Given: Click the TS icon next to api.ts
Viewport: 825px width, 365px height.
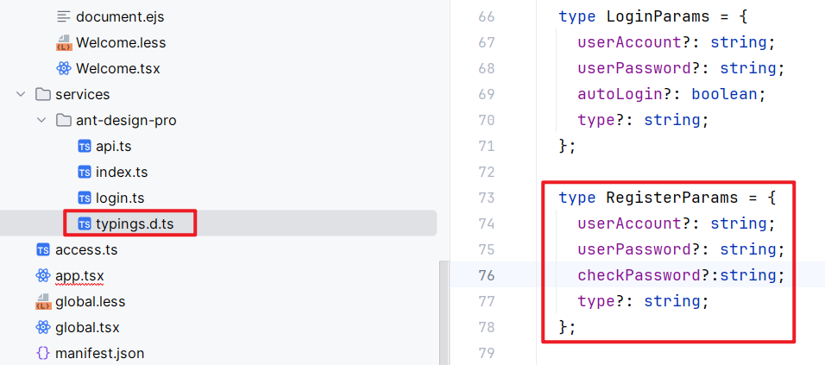Looking at the screenshot, I should tap(84, 146).
